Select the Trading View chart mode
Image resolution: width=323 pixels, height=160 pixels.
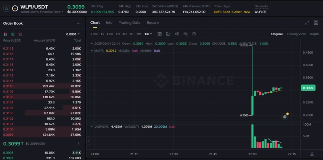[296, 34]
